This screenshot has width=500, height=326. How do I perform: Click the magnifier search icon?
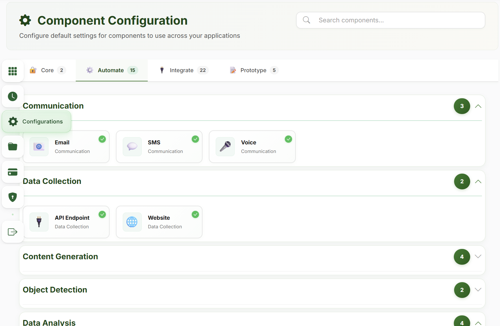pyautogui.click(x=307, y=20)
